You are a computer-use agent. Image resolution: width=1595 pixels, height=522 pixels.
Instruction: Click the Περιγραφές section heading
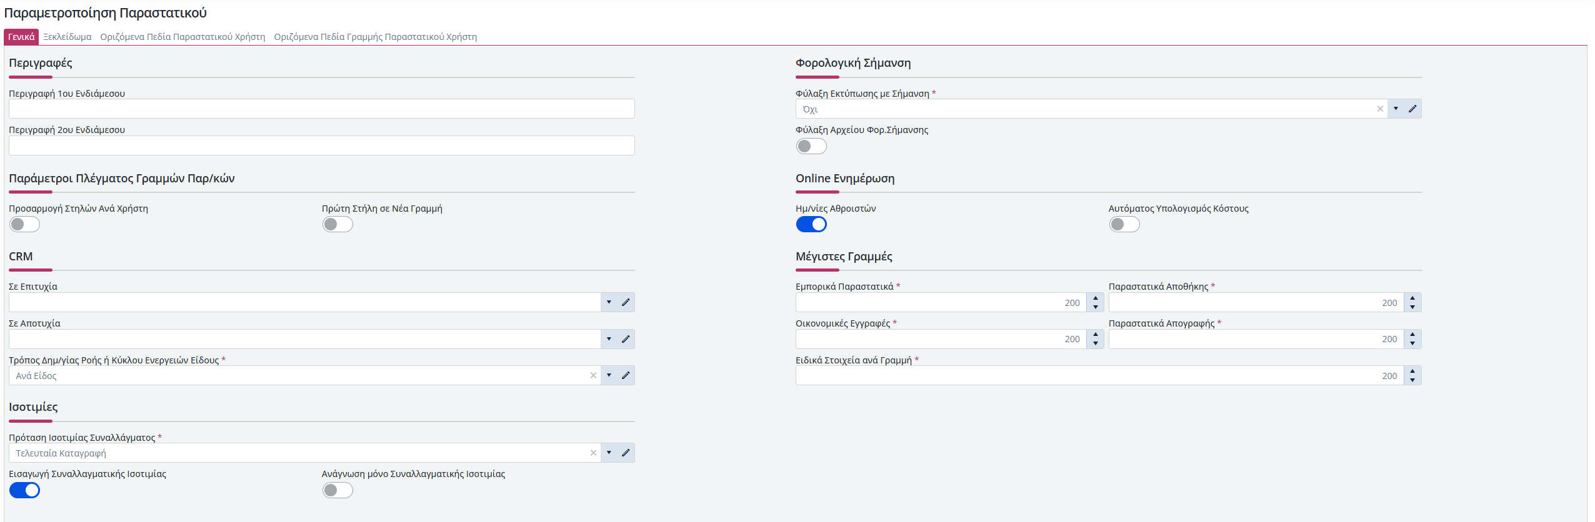click(x=41, y=63)
